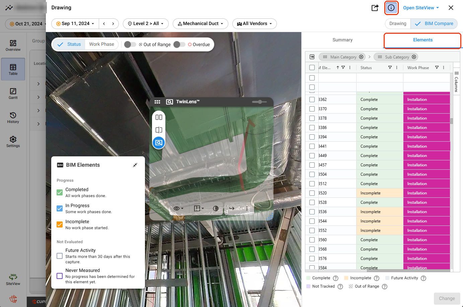
Task: Adjust the TwinLens opacity slider
Action: pyautogui.click(x=259, y=102)
